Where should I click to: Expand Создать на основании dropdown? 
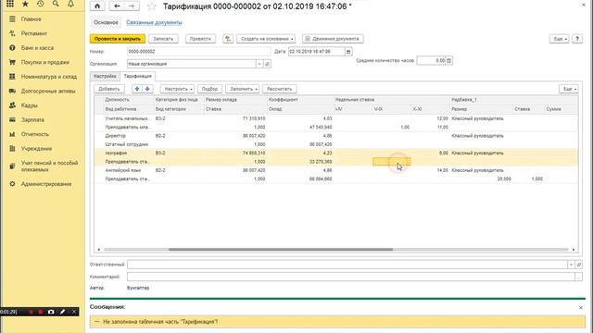tap(266, 39)
